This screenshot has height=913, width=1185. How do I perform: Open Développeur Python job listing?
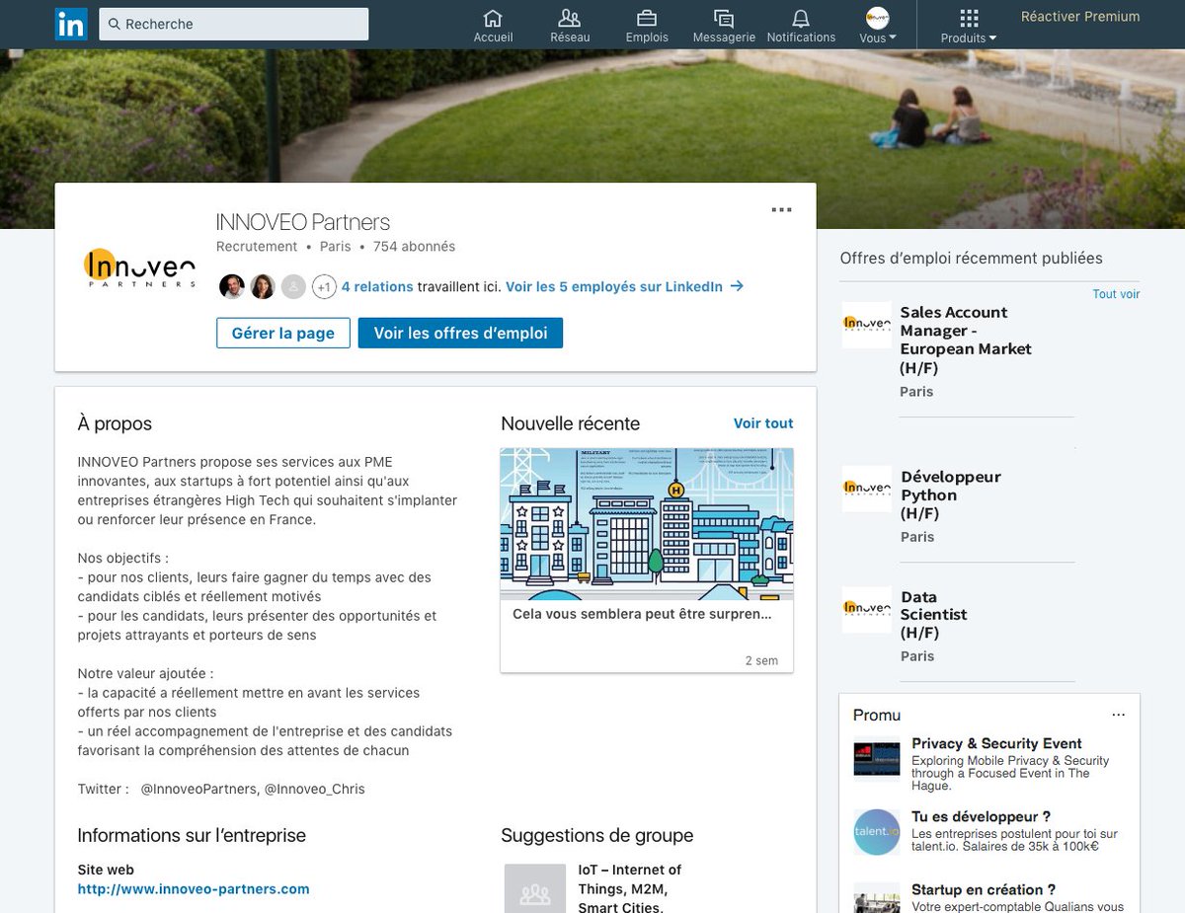951,495
